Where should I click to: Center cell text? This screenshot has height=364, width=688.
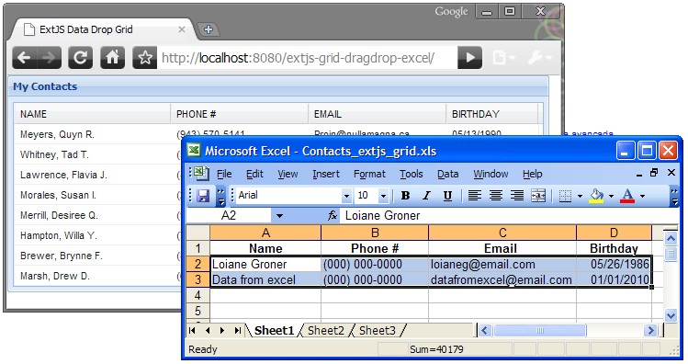[x=496, y=196]
